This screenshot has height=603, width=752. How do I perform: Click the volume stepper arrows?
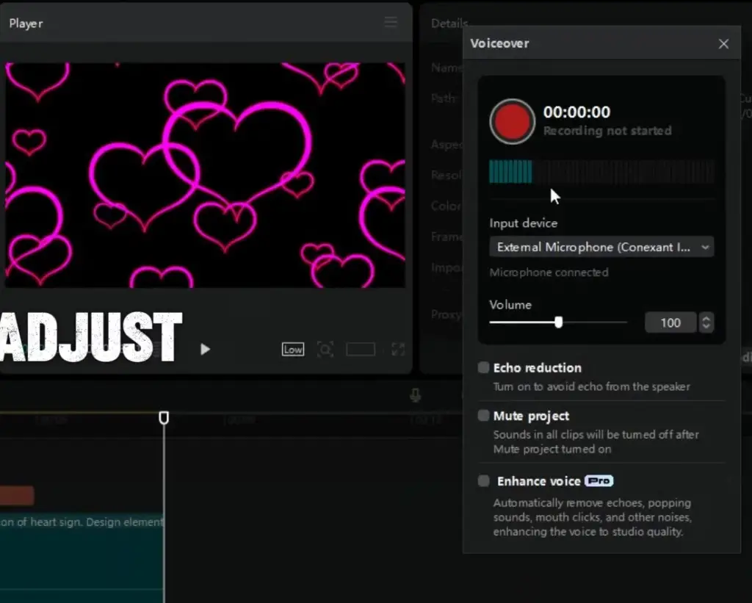(x=706, y=322)
